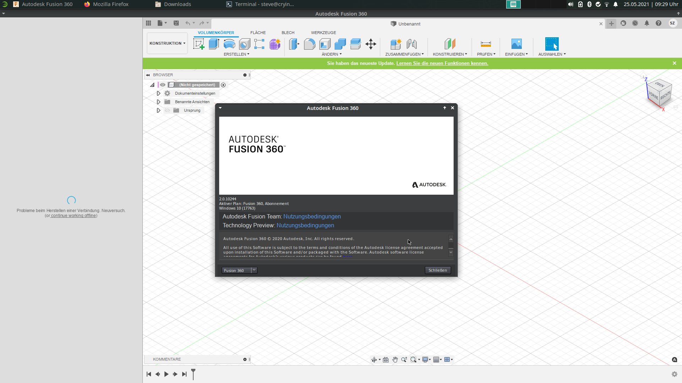Activate the Move/Copy tool
682x383 pixels.
pyautogui.click(x=370, y=44)
